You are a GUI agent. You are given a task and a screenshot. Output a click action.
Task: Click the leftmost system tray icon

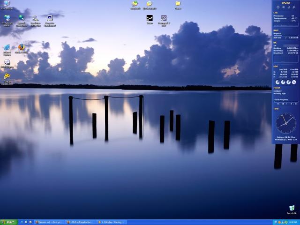[x=275, y=222]
